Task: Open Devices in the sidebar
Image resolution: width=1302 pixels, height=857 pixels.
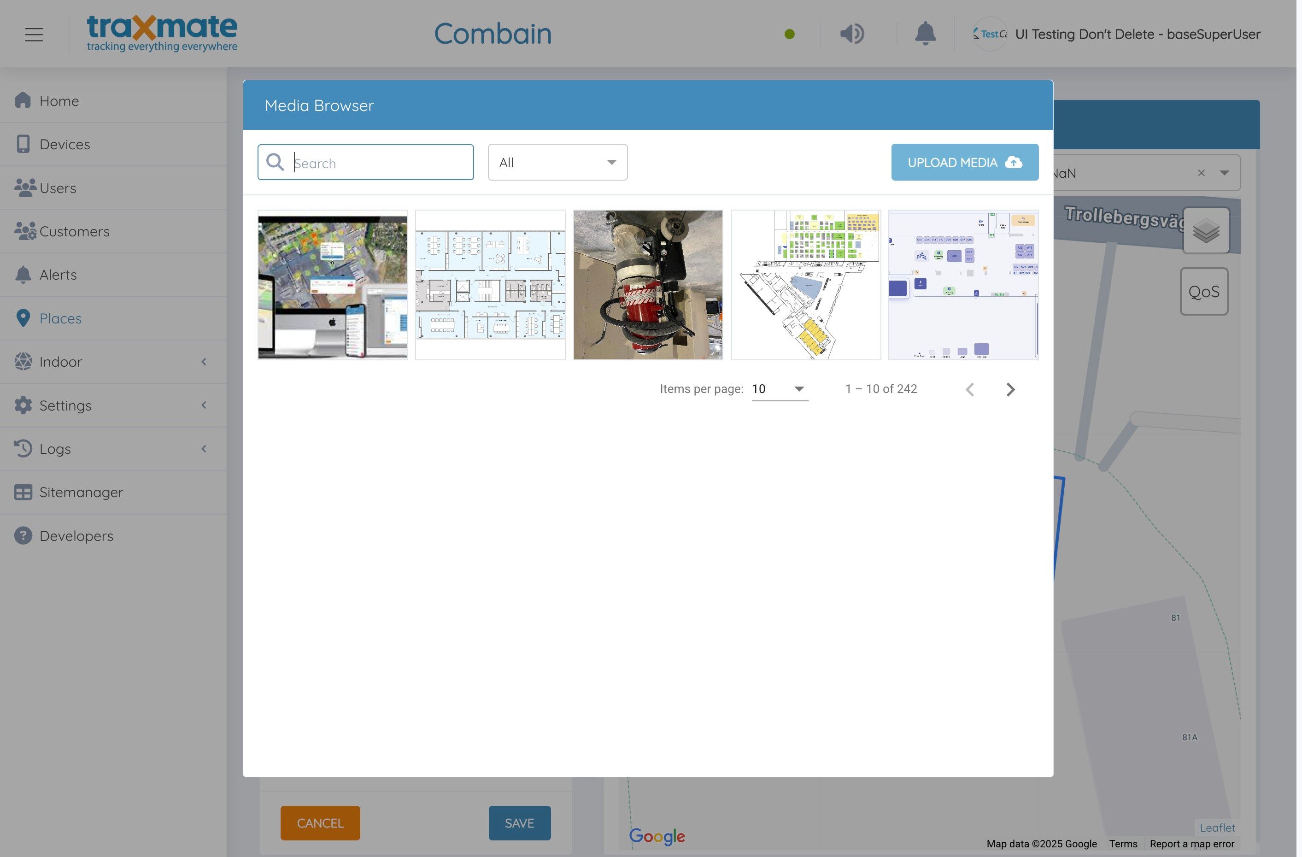Action: pyautogui.click(x=65, y=145)
